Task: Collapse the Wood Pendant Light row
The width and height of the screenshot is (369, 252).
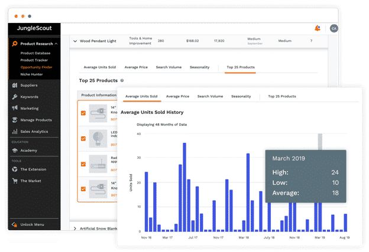Action: (x=75, y=41)
